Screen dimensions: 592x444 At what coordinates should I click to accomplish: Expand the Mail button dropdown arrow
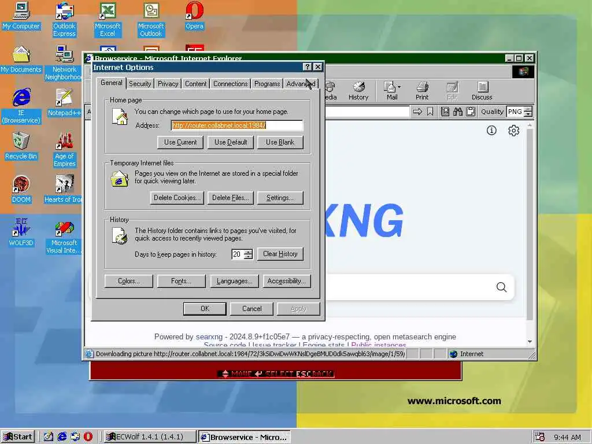coord(399,87)
